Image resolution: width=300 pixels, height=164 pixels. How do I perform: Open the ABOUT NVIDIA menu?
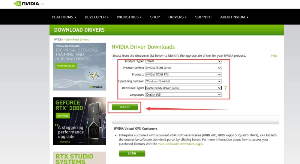click(x=234, y=17)
